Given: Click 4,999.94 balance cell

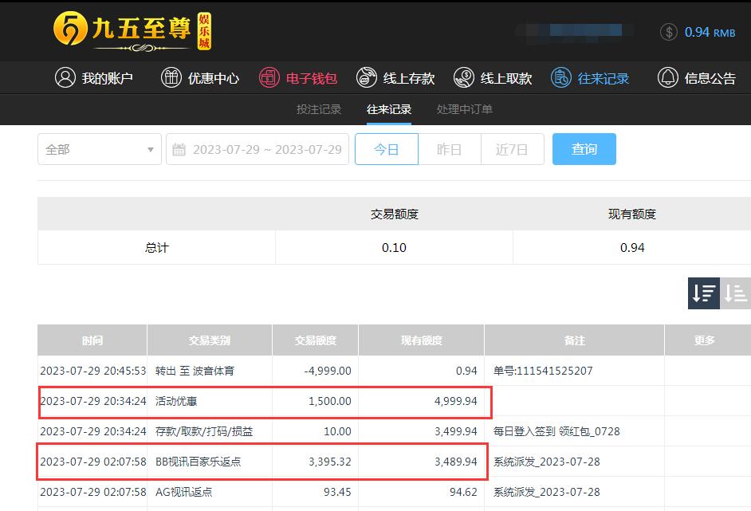Looking at the screenshot, I should pos(455,401).
